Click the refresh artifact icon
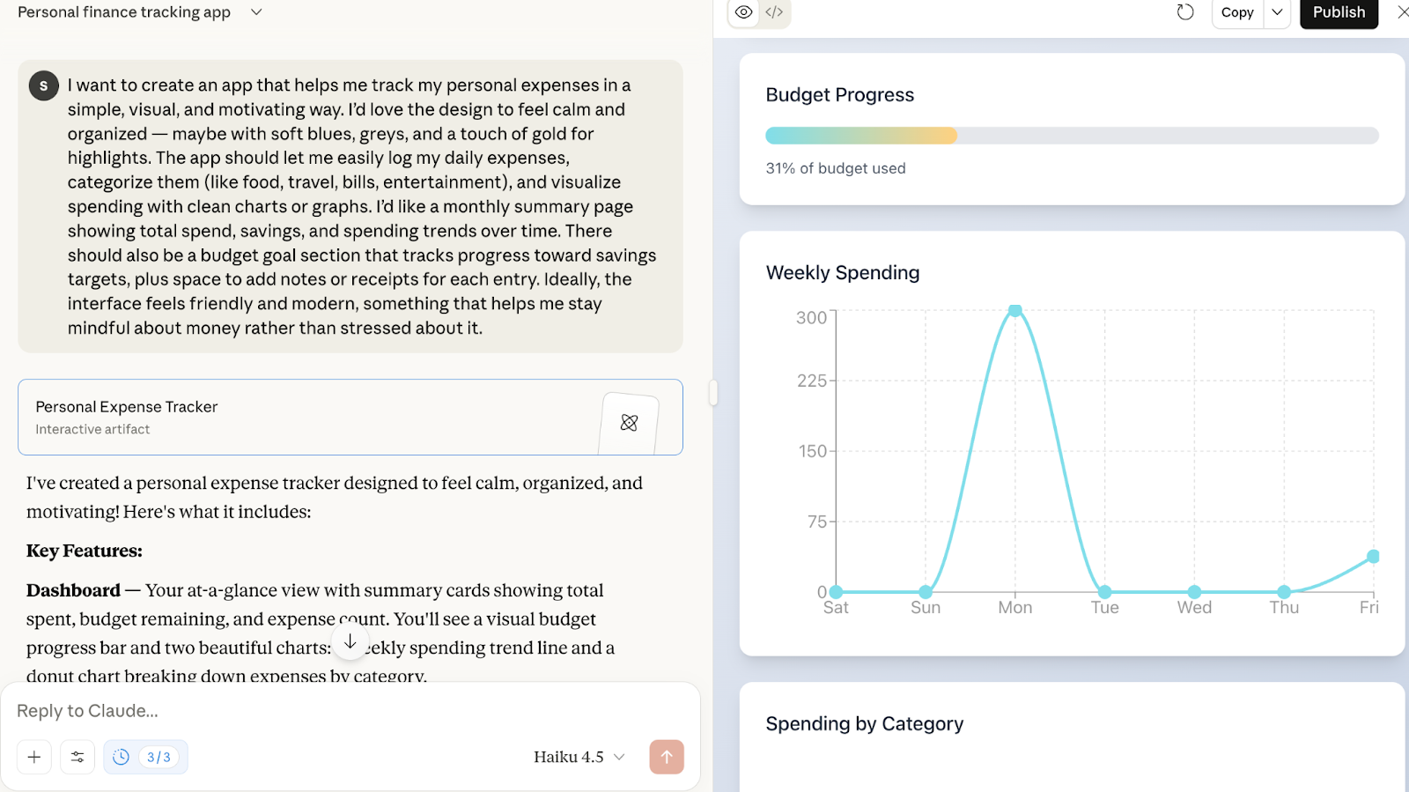1409x792 pixels. pos(1185,12)
